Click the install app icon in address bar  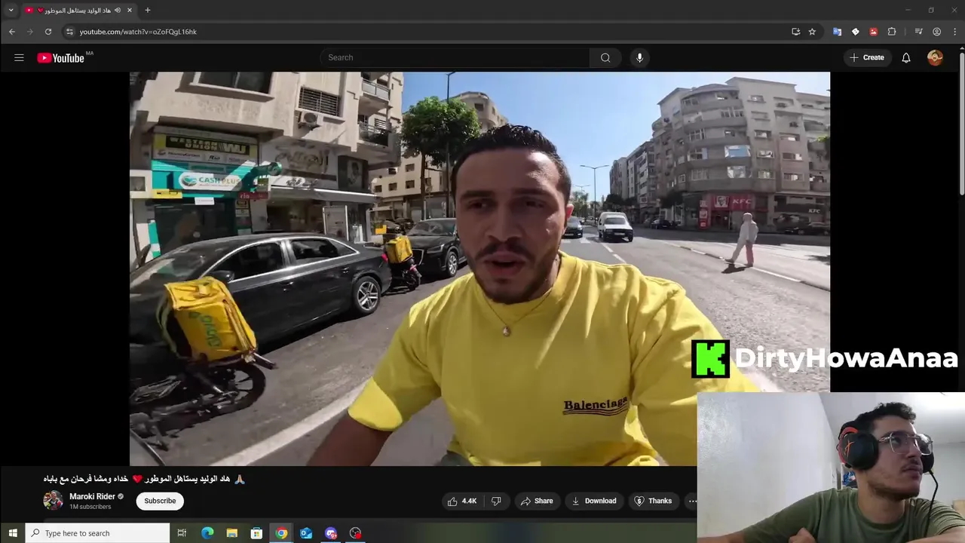(x=795, y=32)
